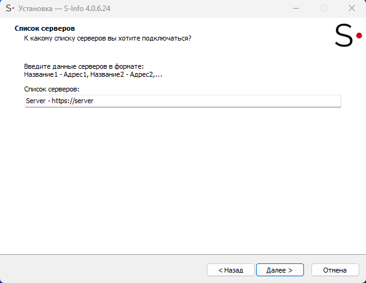Click the greyed-out maximize button

point(324,8)
